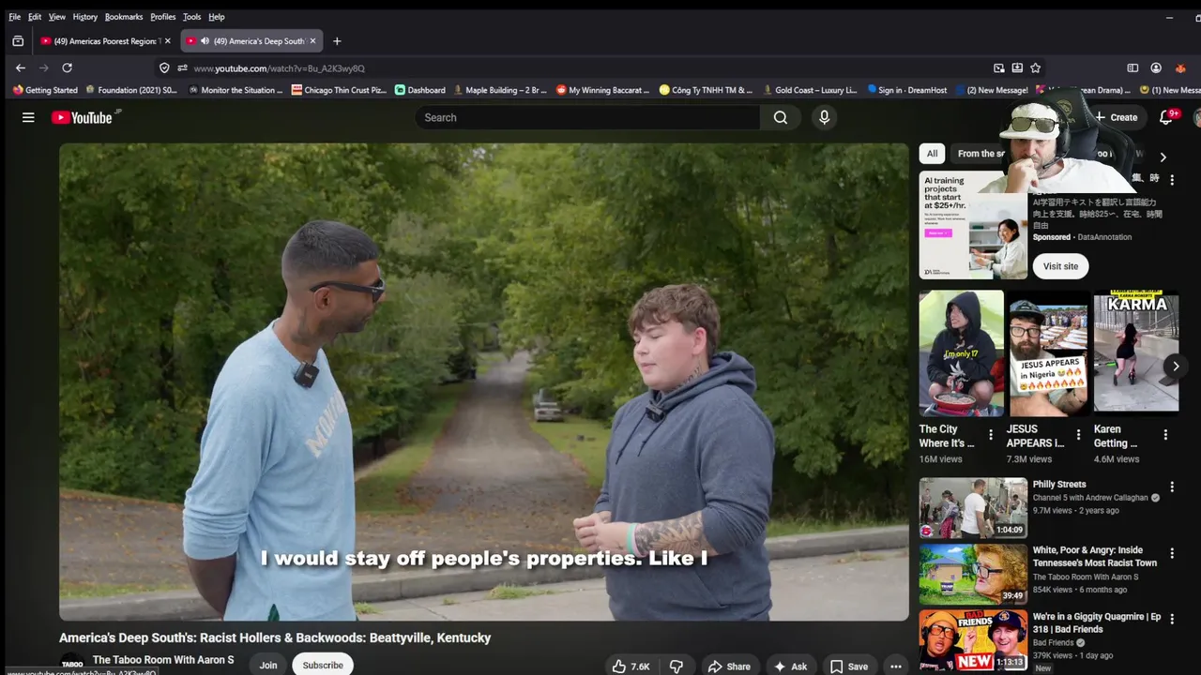The width and height of the screenshot is (1201, 675).
Task: Show next Shorts with right arrow
Action: [x=1175, y=367]
